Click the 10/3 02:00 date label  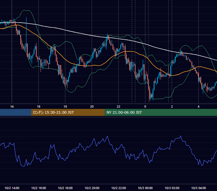[172, 188]
